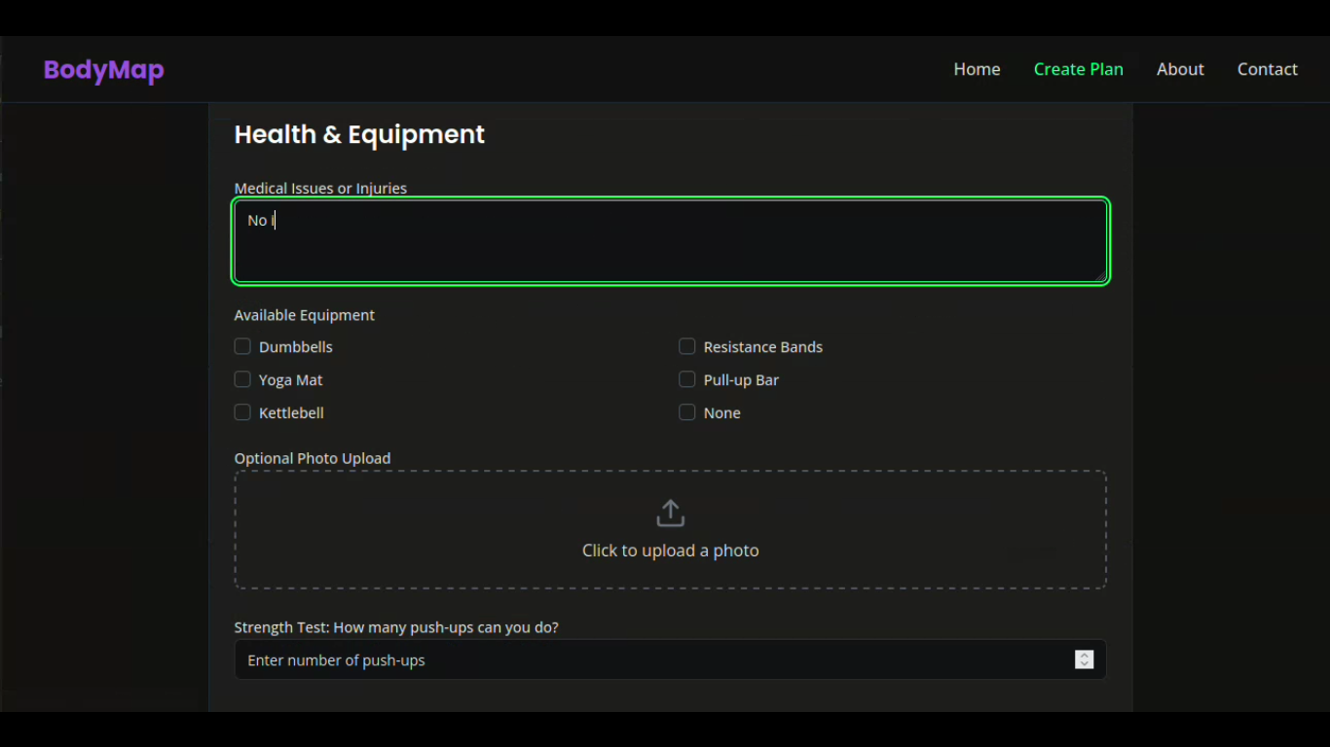Grab the textarea resize handle

(1100, 276)
